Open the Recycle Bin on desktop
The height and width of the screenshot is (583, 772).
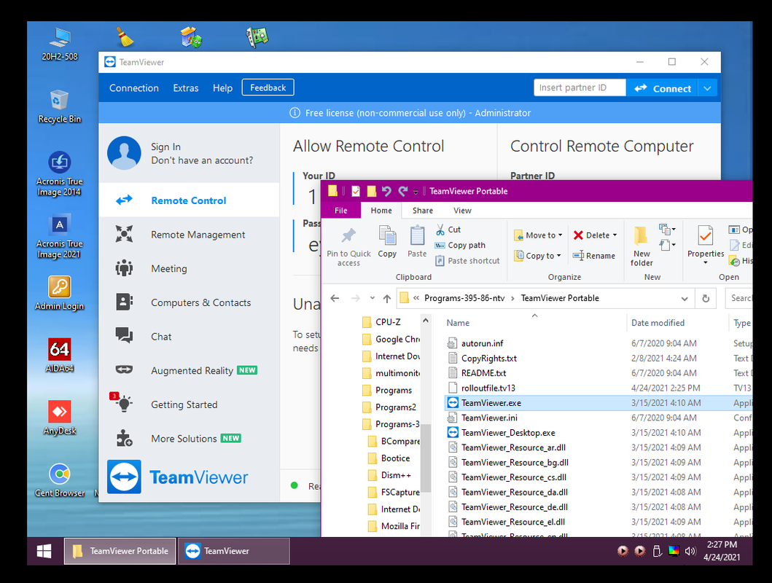(60, 106)
